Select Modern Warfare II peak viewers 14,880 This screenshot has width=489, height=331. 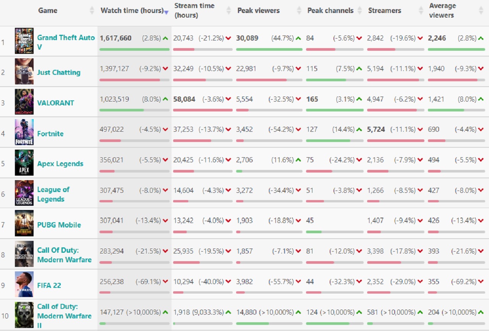[246, 312]
